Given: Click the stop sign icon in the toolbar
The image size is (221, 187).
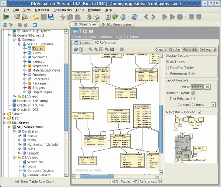Looking at the screenshot, I should (180, 17).
